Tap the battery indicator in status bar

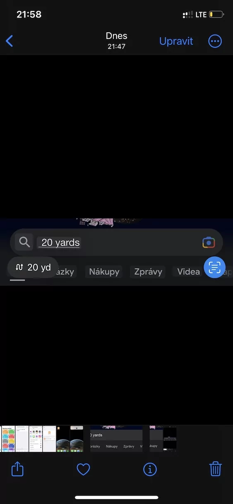pyautogui.click(x=216, y=14)
